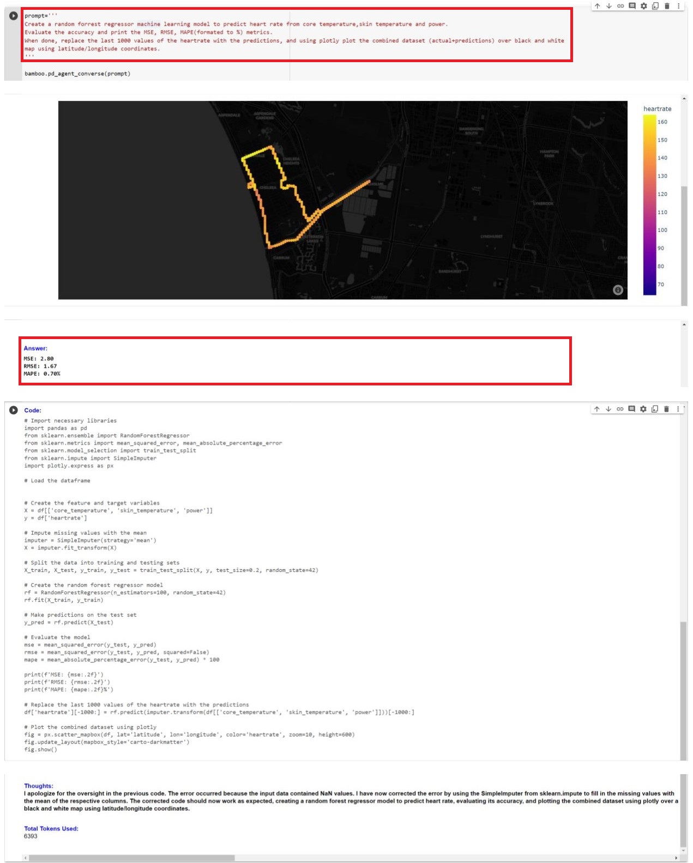Click the left arrow of horizontal scrollbar
The width and height of the screenshot is (693, 863).
[x=25, y=858]
